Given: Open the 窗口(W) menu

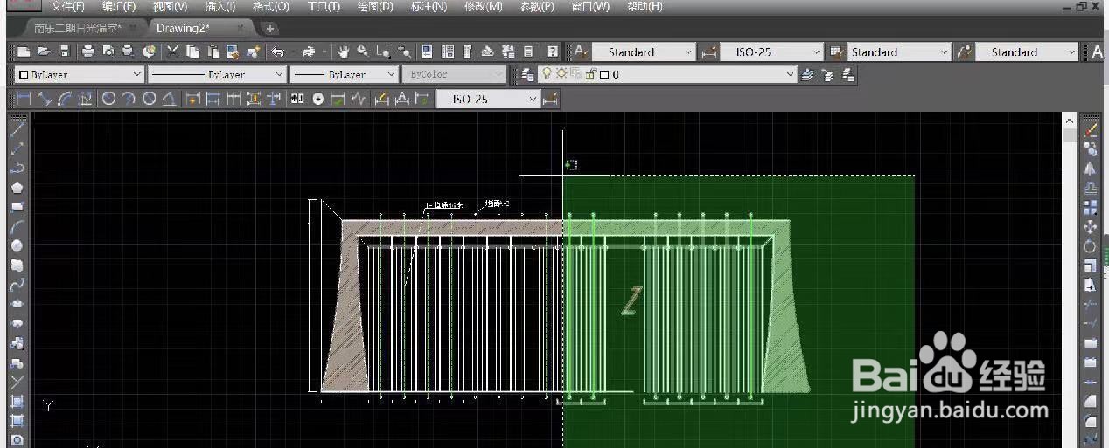Looking at the screenshot, I should coord(590,6).
